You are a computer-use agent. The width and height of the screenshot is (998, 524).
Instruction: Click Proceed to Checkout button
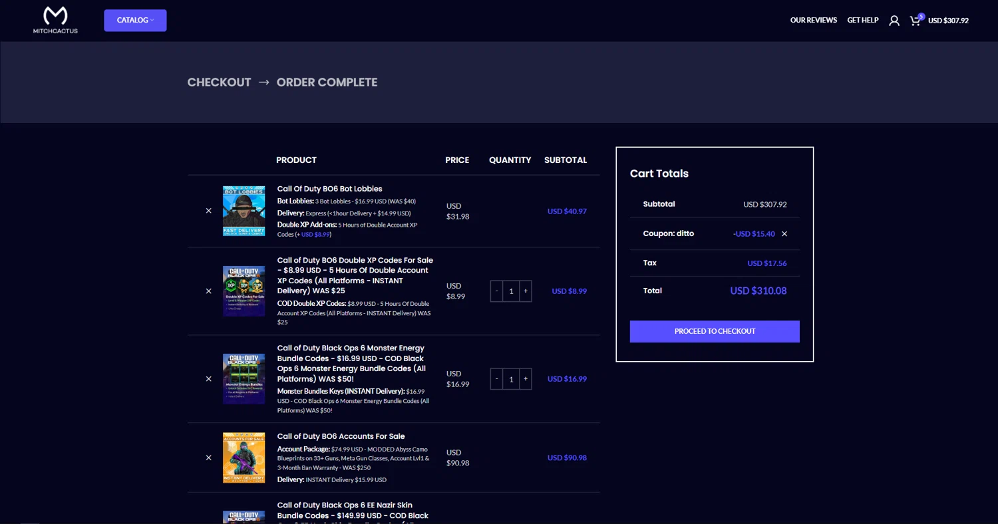(715, 331)
